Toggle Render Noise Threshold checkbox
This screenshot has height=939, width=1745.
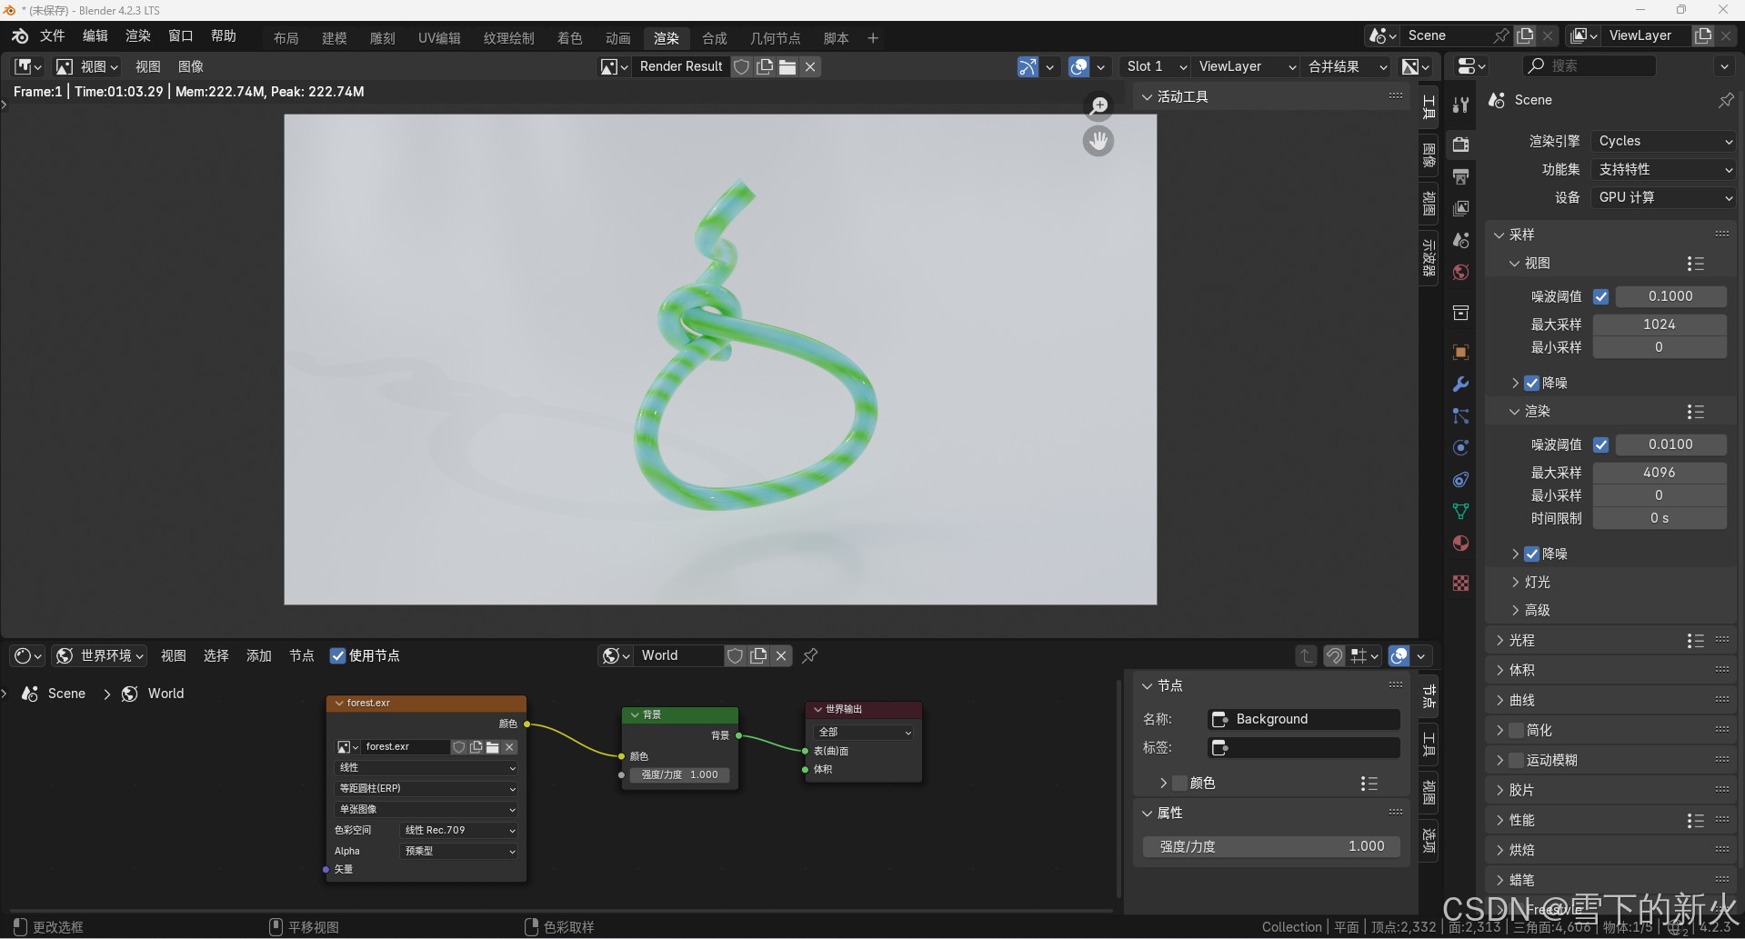coord(1601,445)
